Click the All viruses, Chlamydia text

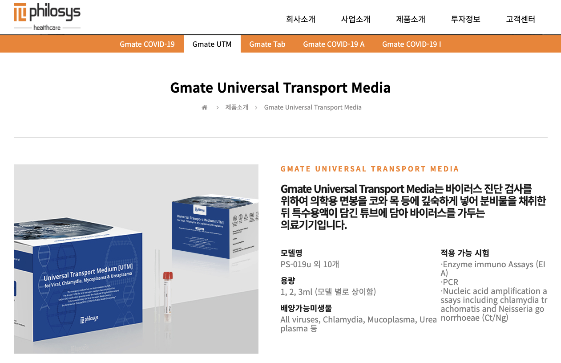pyautogui.click(x=359, y=324)
